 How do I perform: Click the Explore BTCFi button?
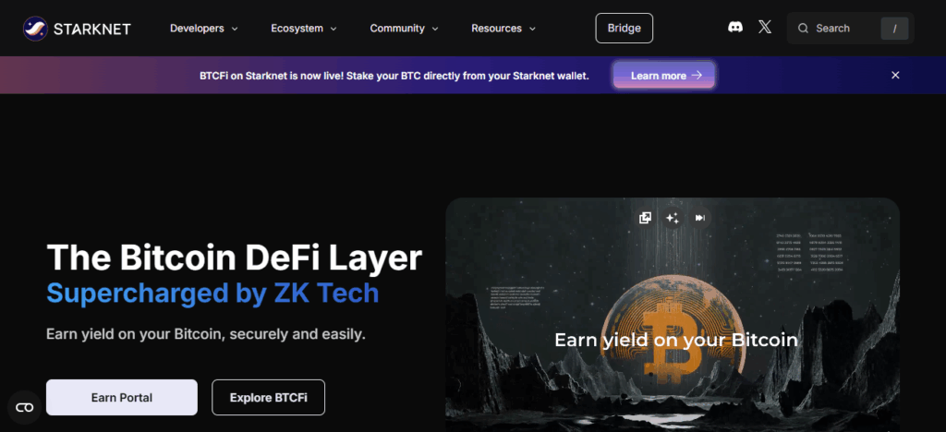pyautogui.click(x=269, y=398)
